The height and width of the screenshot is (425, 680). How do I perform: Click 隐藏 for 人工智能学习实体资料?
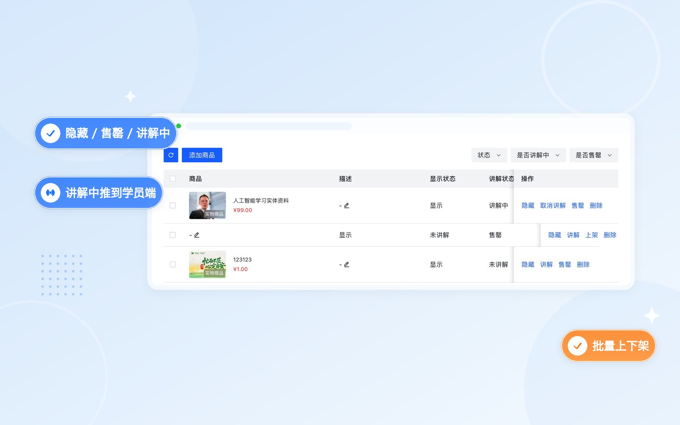coord(528,205)
